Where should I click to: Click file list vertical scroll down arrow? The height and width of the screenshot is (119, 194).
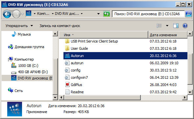(x=190, y=92)
